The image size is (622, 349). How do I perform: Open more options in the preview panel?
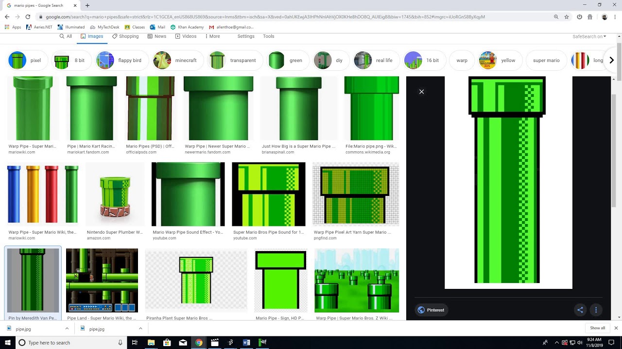pyautogui.click(x=596, y=310)
